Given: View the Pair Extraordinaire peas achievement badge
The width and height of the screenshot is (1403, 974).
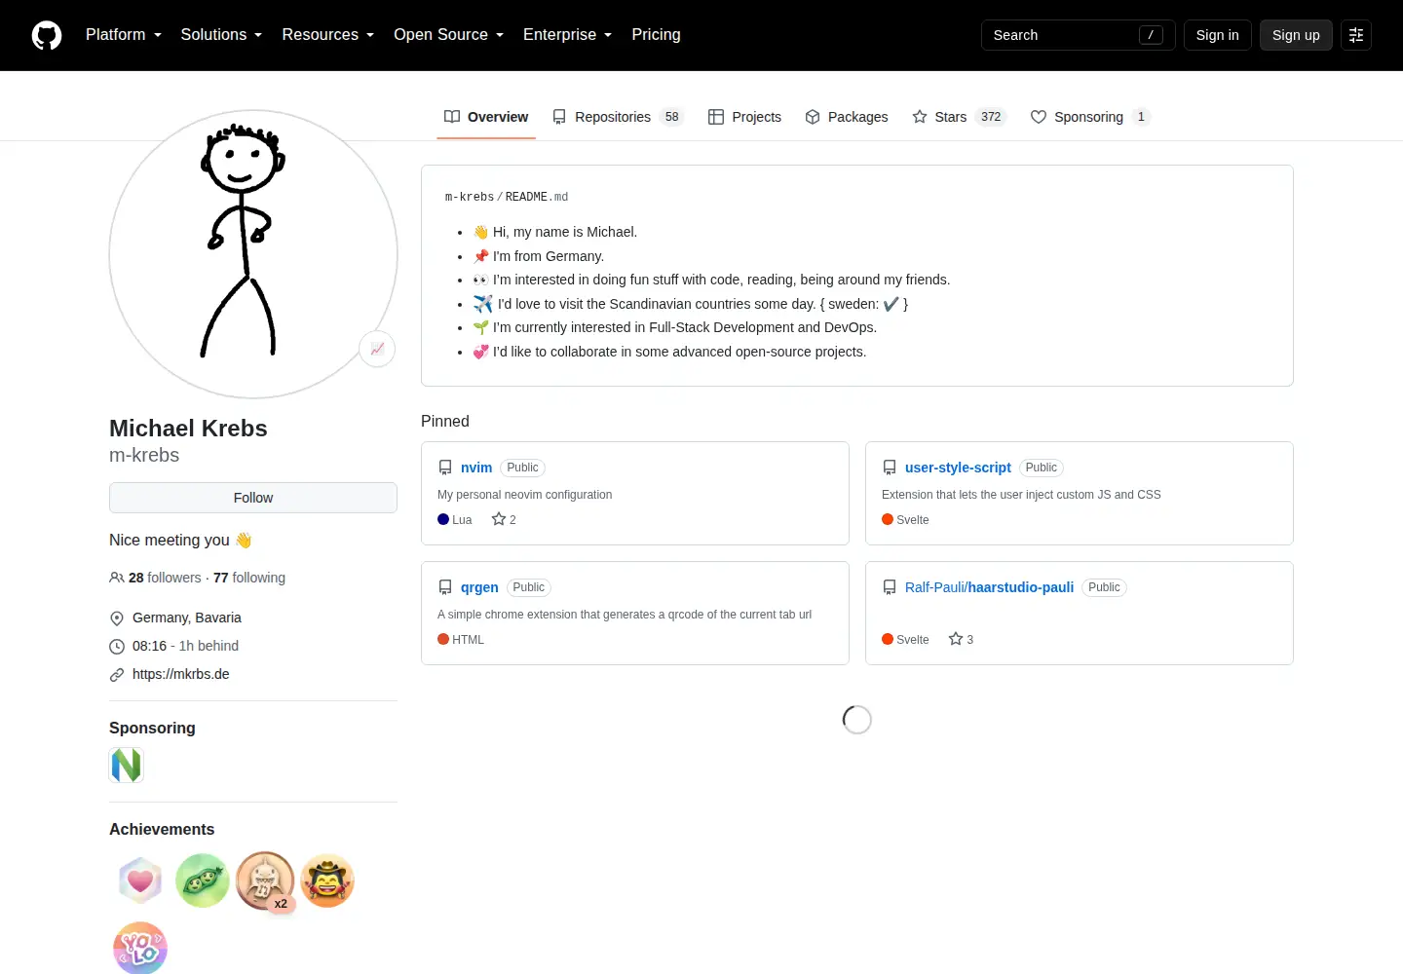Looking at the screenshot, I should 203,880.
